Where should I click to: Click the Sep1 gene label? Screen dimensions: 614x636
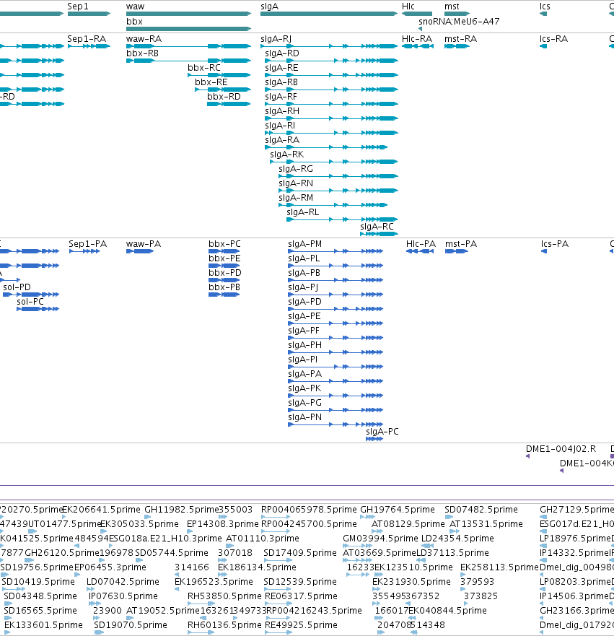coord(77,6)
